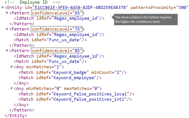Viewport: 189px width, 118px height.
Task: Click IdMatch Regex_employee_id under confidence 85 pattern
Action: [59, 56]
